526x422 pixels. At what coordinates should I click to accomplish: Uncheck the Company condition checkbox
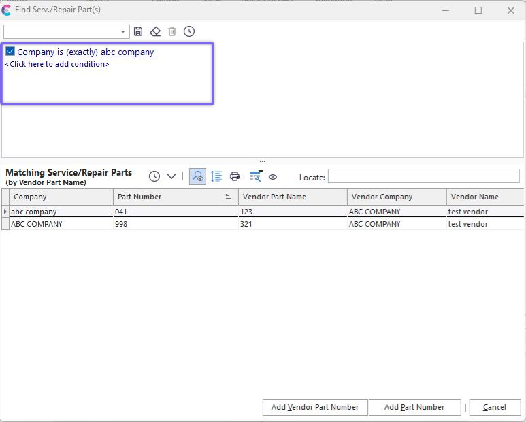pos(10,52)
